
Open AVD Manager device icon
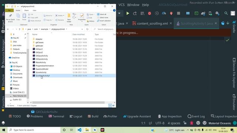click(x=210, y=13)
